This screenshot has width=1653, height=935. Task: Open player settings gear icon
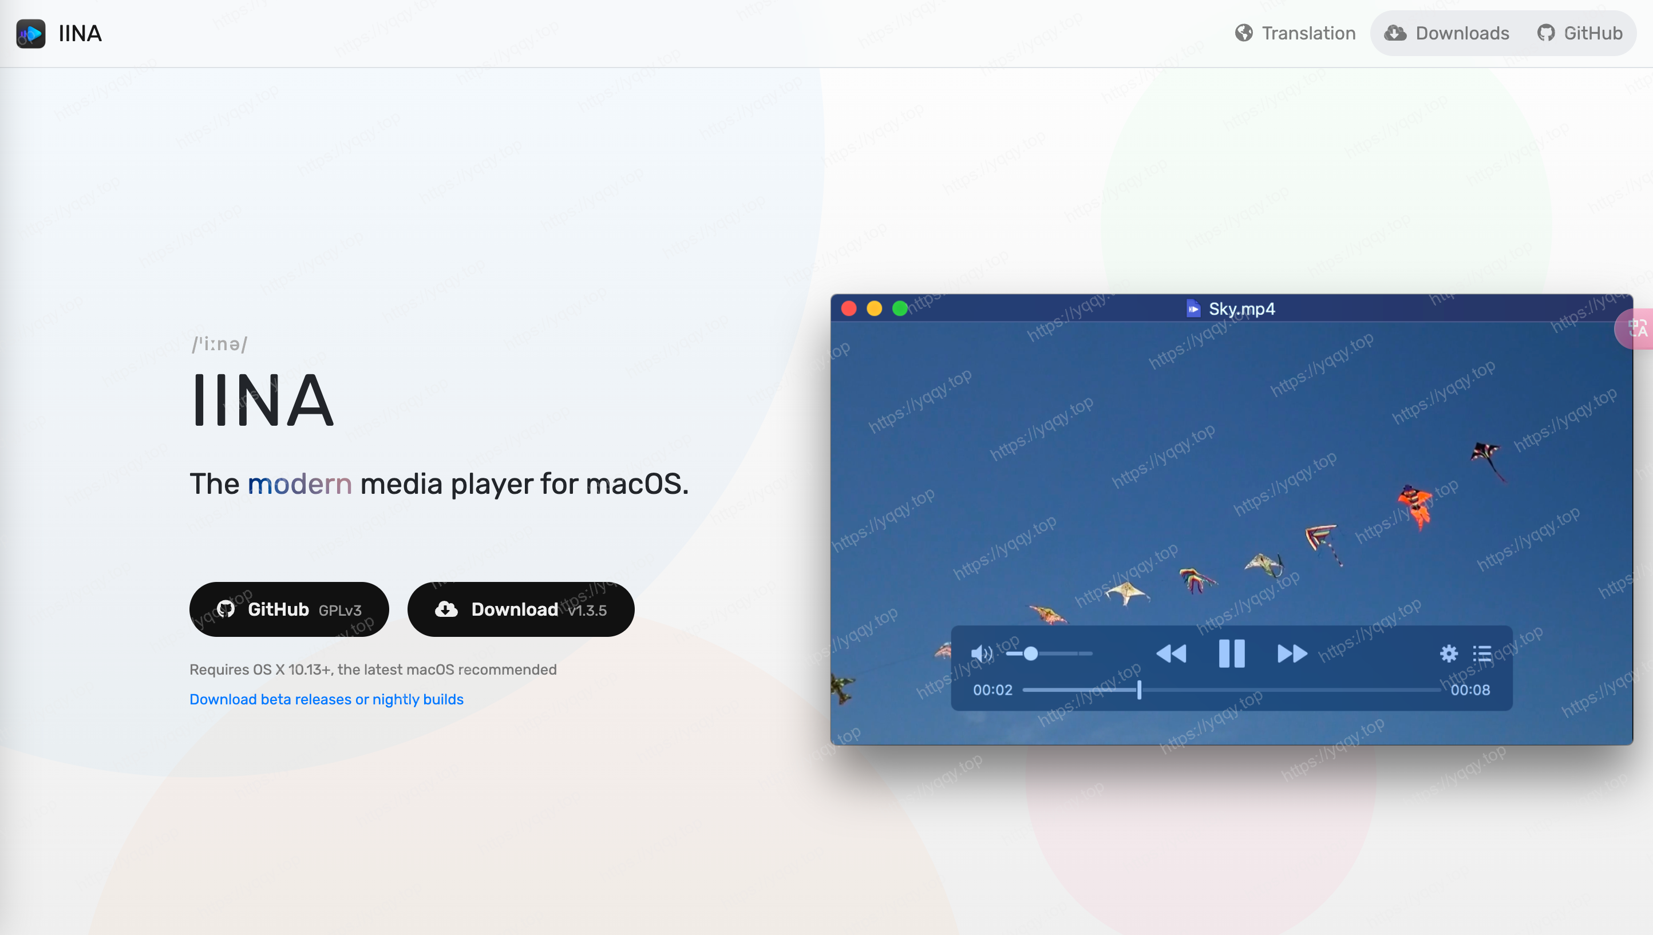1449,653
